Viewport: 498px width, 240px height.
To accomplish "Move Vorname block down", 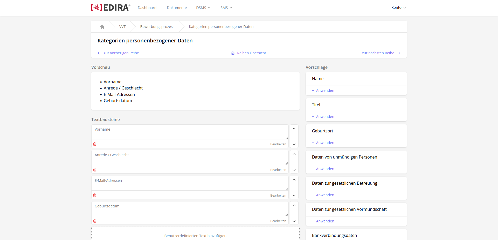I will click(294, 144).
